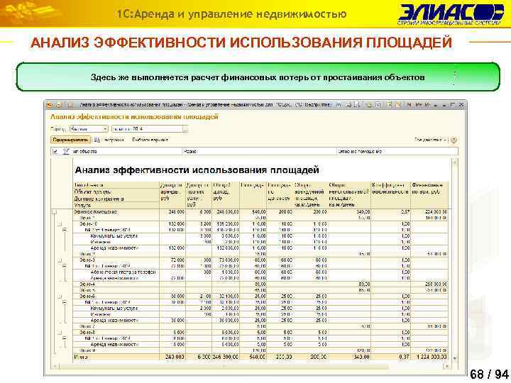Toggle the Тип объекта filter checkbox

click(55, 152)
